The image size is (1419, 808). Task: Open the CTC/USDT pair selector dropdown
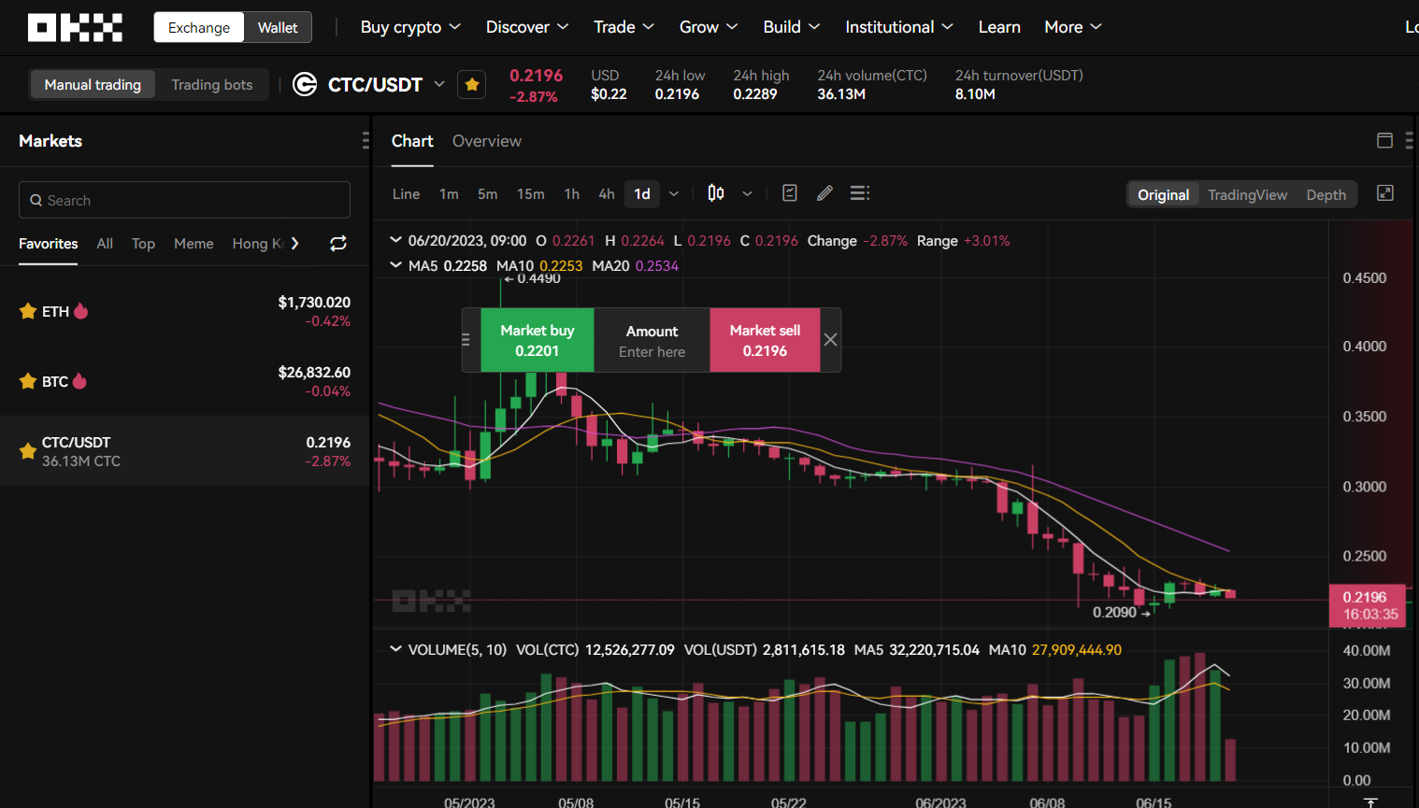coord(439,84)
